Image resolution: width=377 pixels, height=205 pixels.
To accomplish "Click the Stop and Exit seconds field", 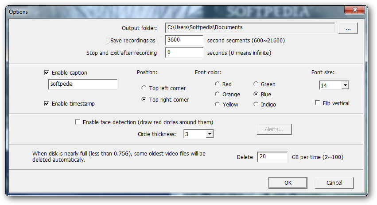I will (x=184, y=53).
